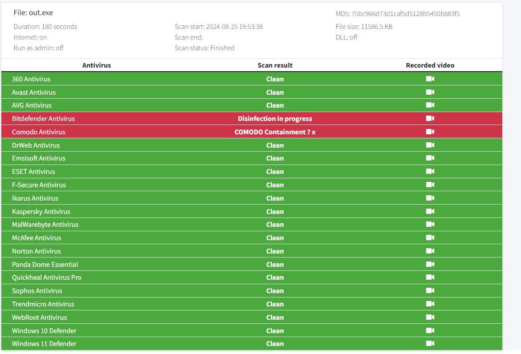Viewport: 521px width, 354px height.
Task: Click Kaspersky Antivirus row name
Action: tap(41, 211)
